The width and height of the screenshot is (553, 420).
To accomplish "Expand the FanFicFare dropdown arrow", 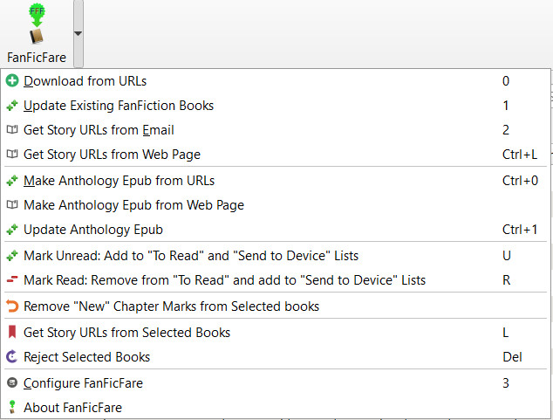I will (x=79, y=34).
